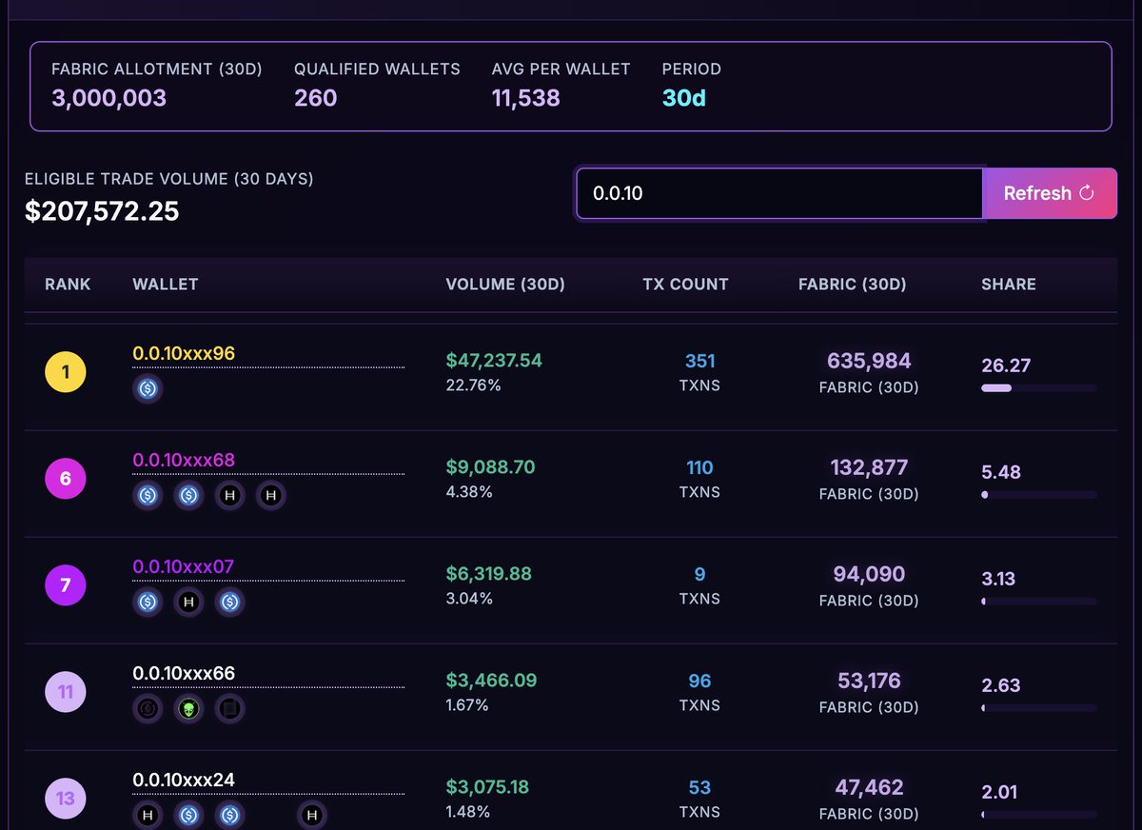
Task: Sort by the VOLUME (30D) column header
Action: (x=505, y=284)
